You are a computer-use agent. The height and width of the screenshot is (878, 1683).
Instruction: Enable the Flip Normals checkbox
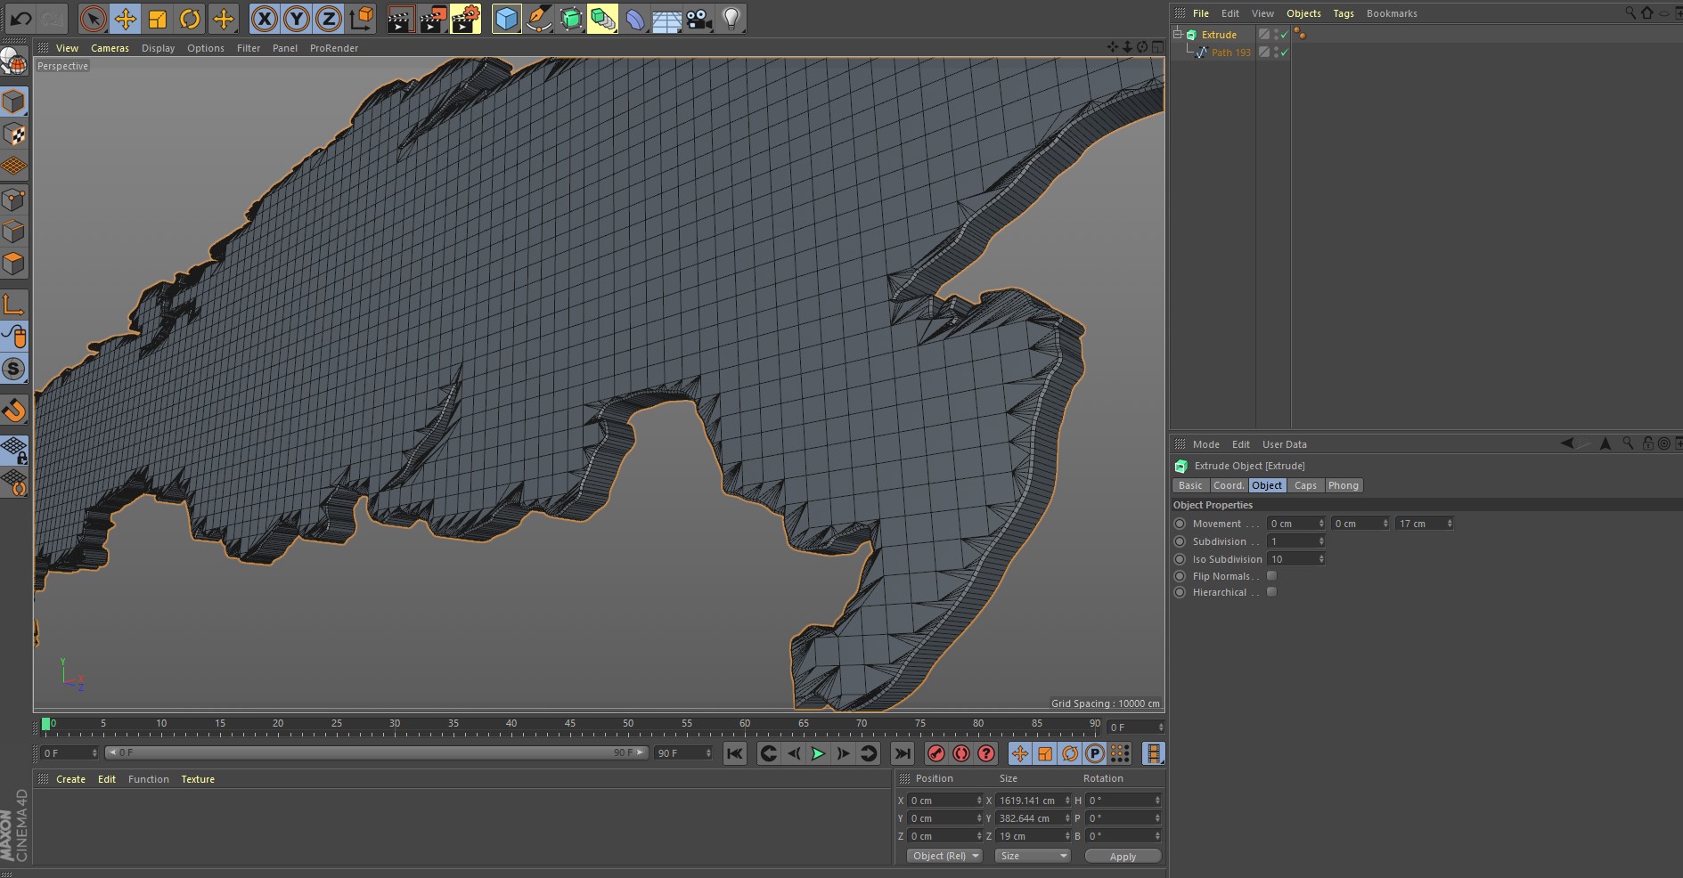click(x=1271, y=576)
